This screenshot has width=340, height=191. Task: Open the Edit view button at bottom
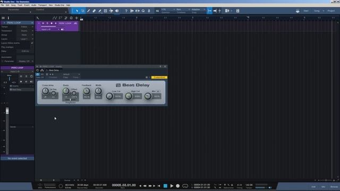313,187
